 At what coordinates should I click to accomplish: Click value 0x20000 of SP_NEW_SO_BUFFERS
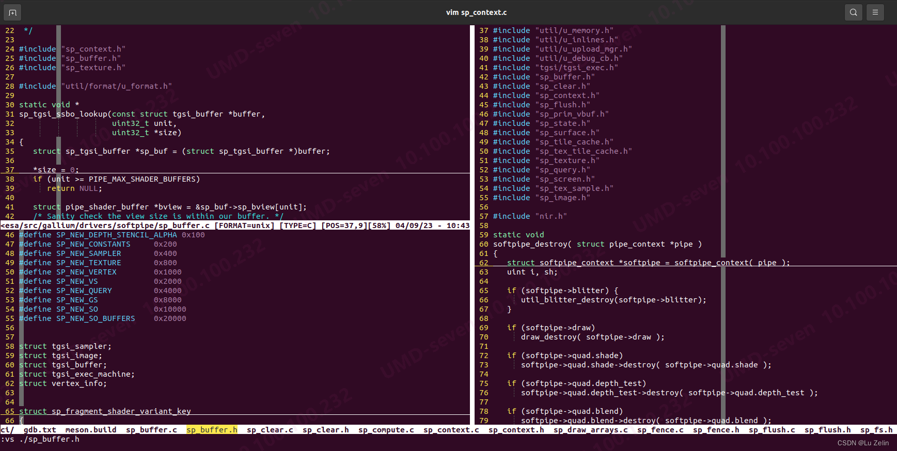coord(170,318)
